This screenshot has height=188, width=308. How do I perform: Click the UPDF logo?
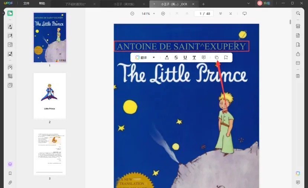8,3
